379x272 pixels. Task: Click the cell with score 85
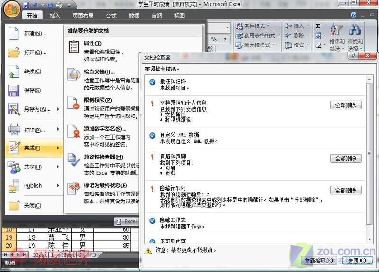[112, 246]
